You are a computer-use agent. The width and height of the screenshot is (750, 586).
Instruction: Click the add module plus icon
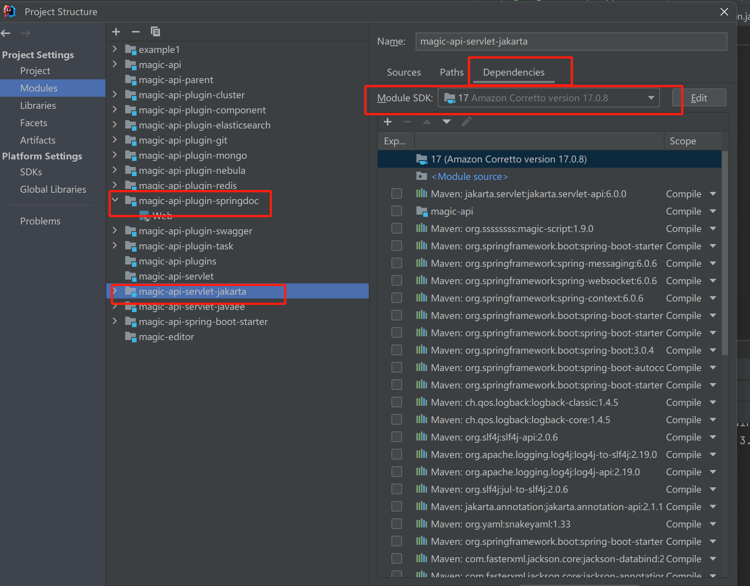click(x=116, y=32)
